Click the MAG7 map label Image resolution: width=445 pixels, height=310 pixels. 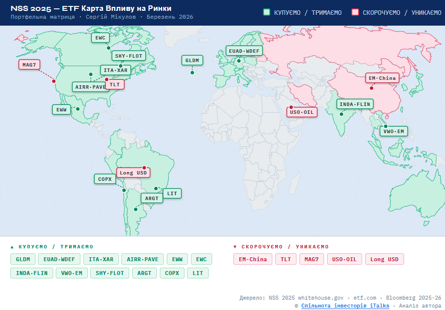tap(29, 65)
